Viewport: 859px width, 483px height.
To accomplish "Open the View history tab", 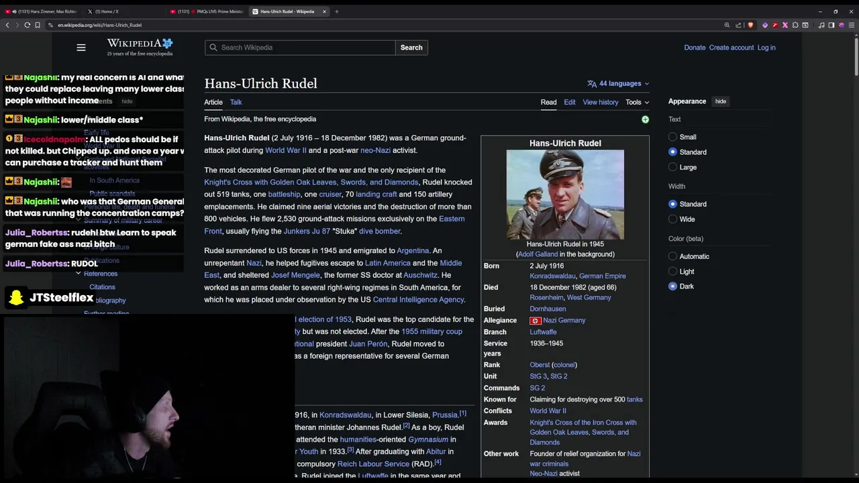I will point(601,103).
